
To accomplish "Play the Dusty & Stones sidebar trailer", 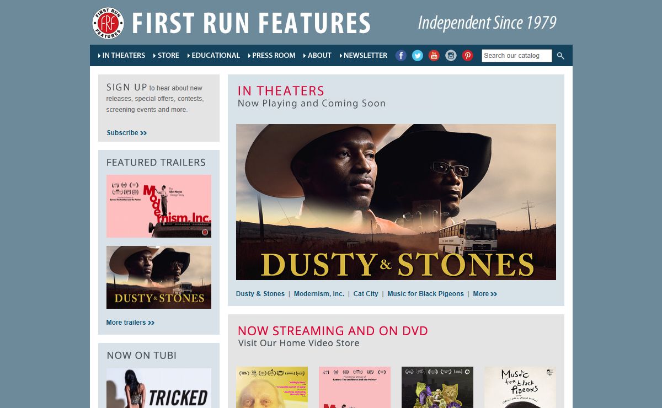I will click(159, 277).
